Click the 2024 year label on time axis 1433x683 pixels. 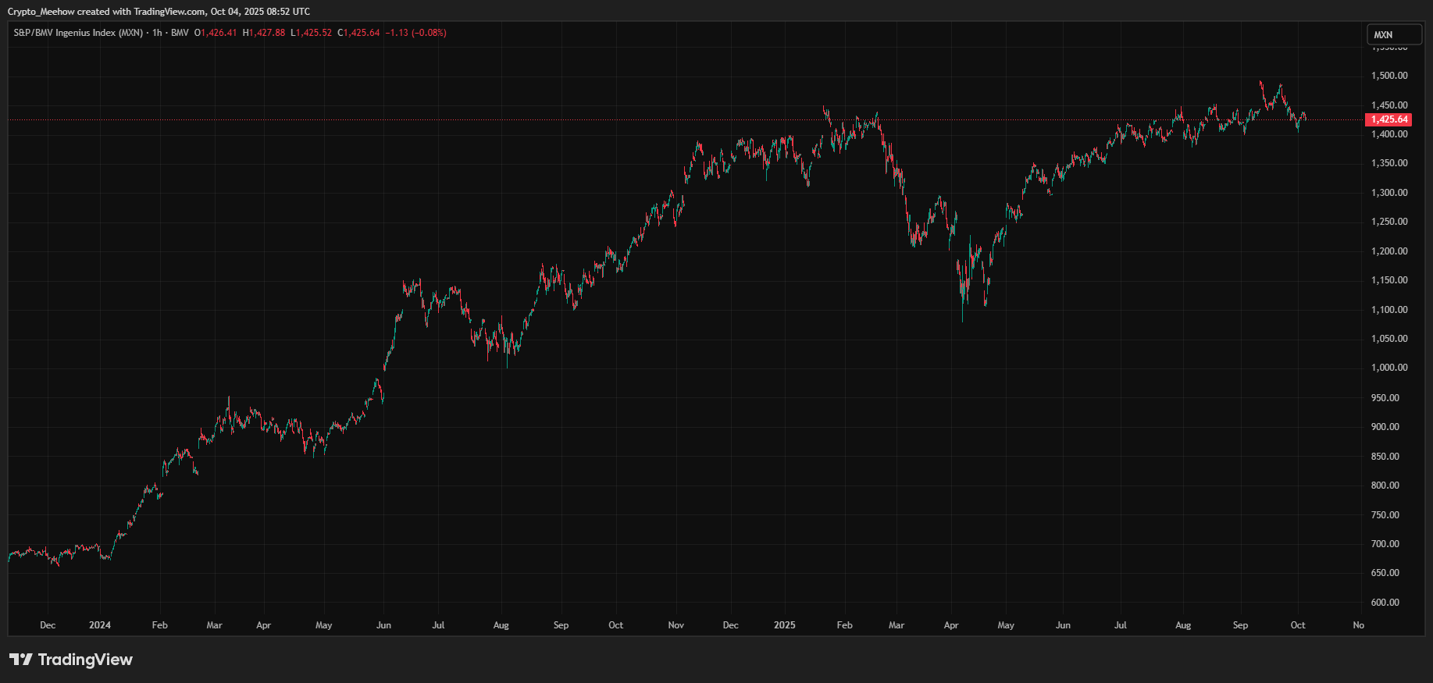coord(100,625)
